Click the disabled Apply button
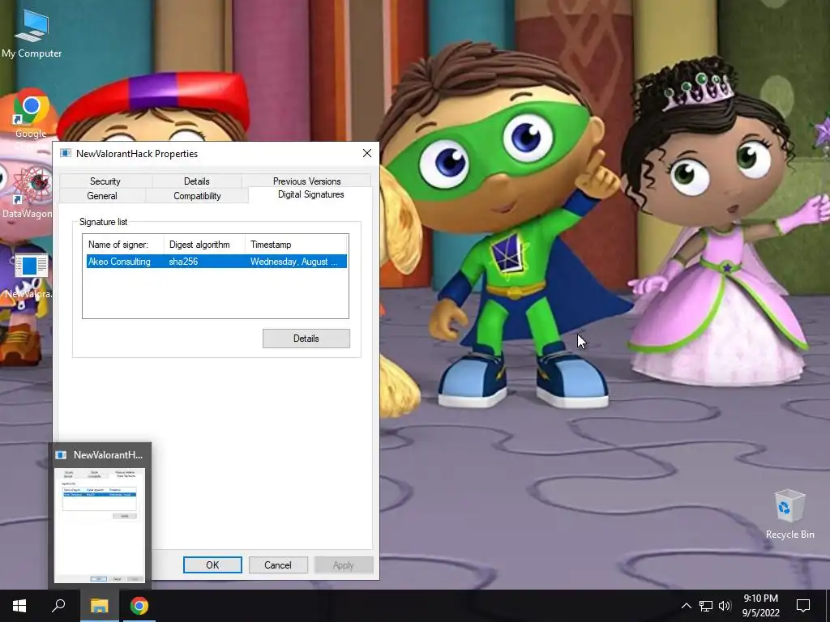 click(343, 564)
